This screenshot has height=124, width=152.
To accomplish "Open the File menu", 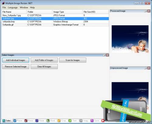I will 4,8.
